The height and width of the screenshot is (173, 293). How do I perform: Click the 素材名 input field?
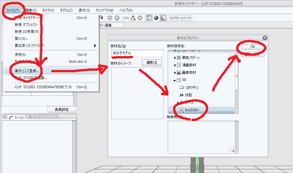137,53
